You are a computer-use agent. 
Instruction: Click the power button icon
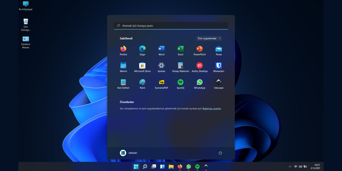click(220, 153)
